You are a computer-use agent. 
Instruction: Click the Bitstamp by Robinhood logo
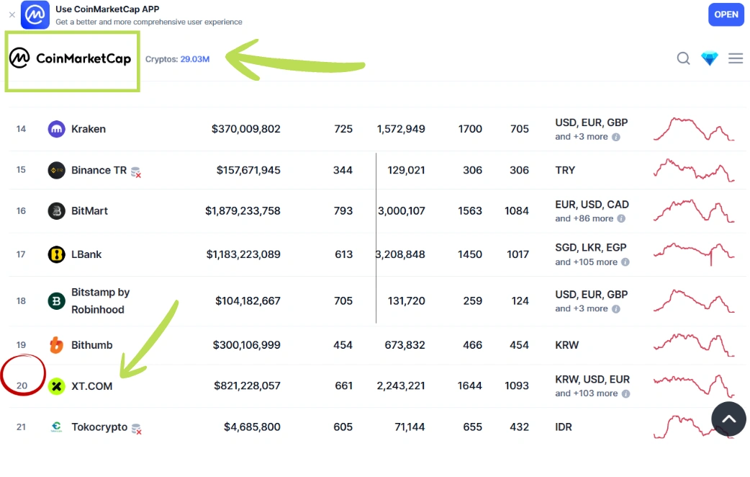click(56, 300)
